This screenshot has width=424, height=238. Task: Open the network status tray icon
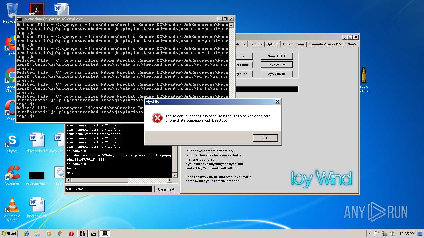385,234
